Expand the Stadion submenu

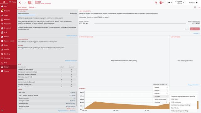[x=161, y=88]
